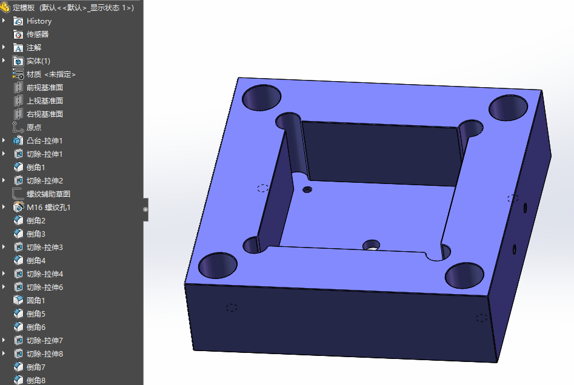
Task: Click the 实体(1) solid bodies icon
Action: pos(18,61)
